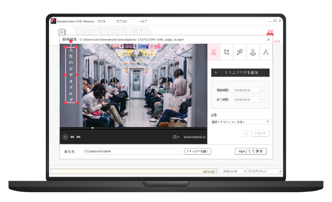Screen dimensions: 332x202
Task: Expand the selected section settings dropdown
Action: (240, 122)
